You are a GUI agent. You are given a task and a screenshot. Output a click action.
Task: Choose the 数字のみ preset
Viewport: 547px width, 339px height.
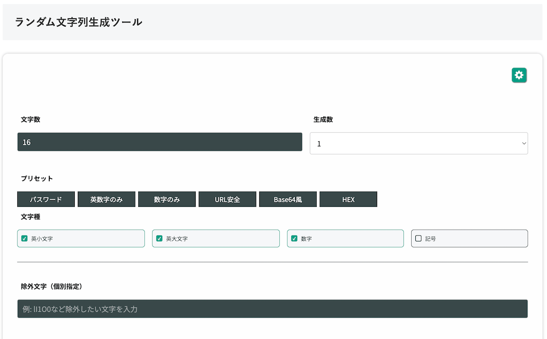pyautogui.click(x=166, y=199)
